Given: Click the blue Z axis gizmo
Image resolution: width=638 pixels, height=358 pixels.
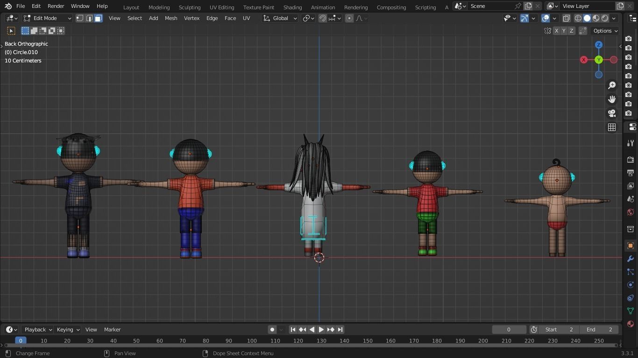Looking at the screenshot, I should coord(599,45).
